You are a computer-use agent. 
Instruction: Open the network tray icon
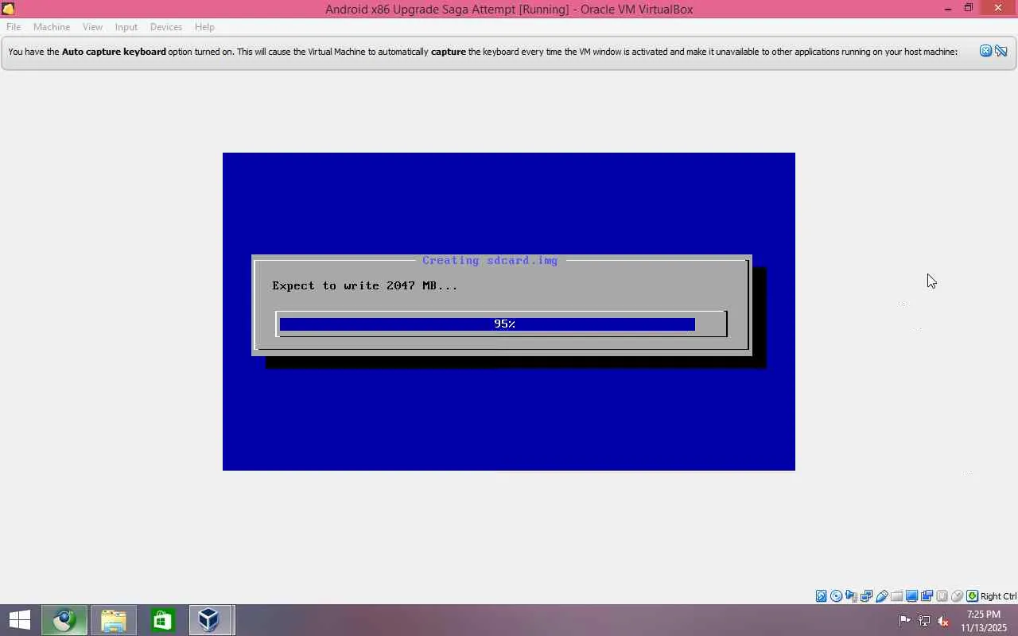pyautogui.click(x=924, y=621)
